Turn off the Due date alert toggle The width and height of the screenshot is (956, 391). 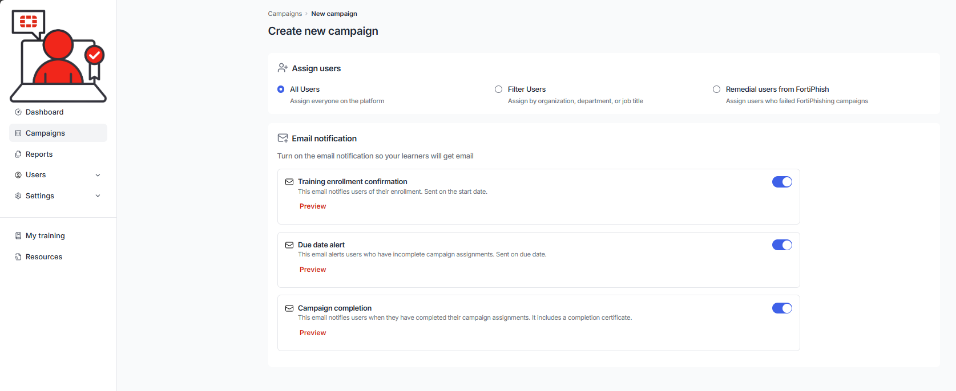point(782,245)
